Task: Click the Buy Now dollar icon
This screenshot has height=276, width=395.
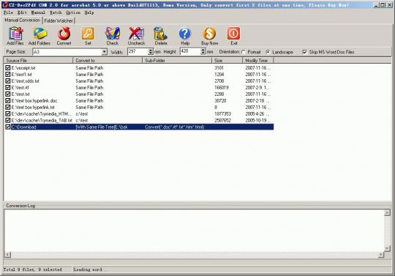Action: [x=209, y=34]
